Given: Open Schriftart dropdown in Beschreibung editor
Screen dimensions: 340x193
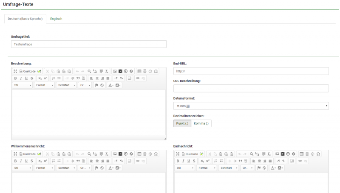Looking at the screenshot, I should (x=66, y=85).
